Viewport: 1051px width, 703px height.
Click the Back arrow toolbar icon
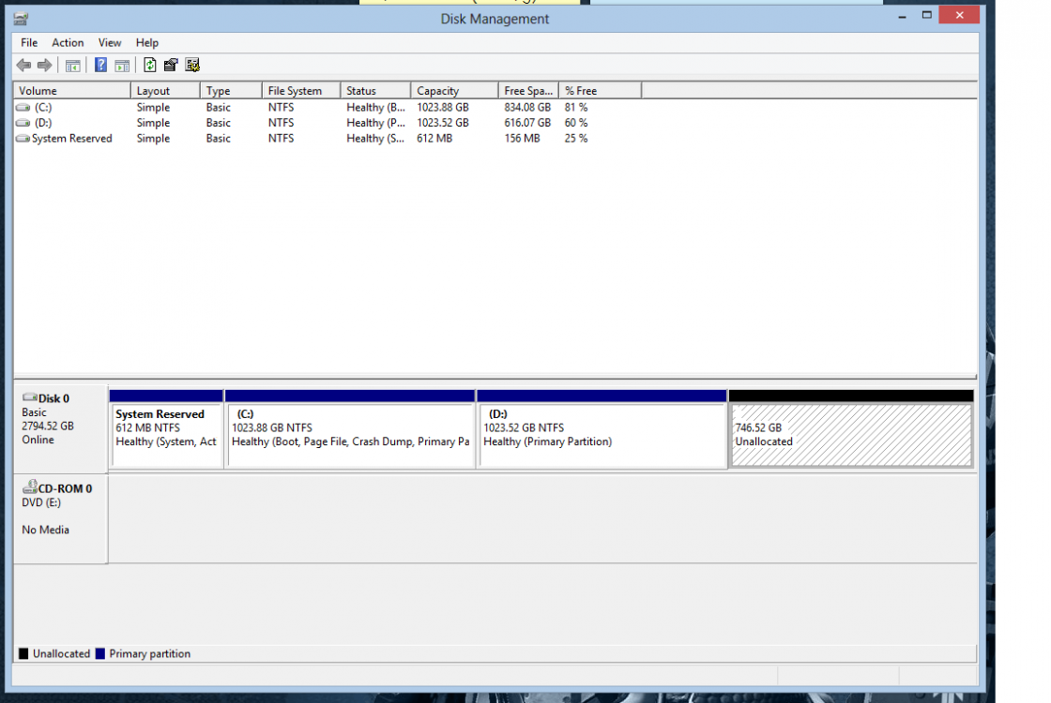(x=23, y=65)
